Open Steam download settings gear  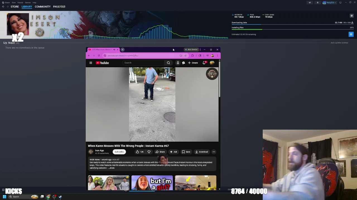352,16
